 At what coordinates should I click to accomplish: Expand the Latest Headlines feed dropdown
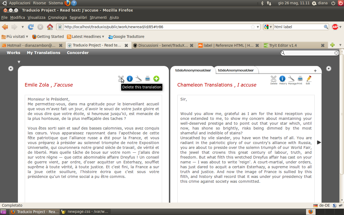[103, 37]
